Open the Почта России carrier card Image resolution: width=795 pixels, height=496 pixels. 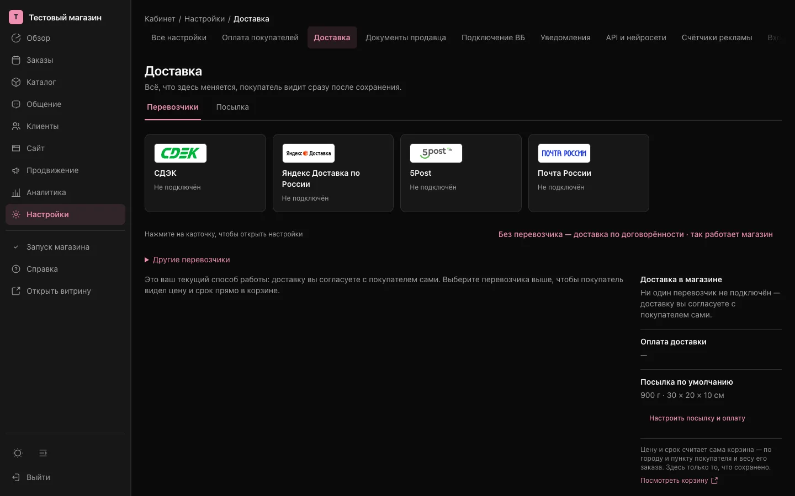pos(589,173)
